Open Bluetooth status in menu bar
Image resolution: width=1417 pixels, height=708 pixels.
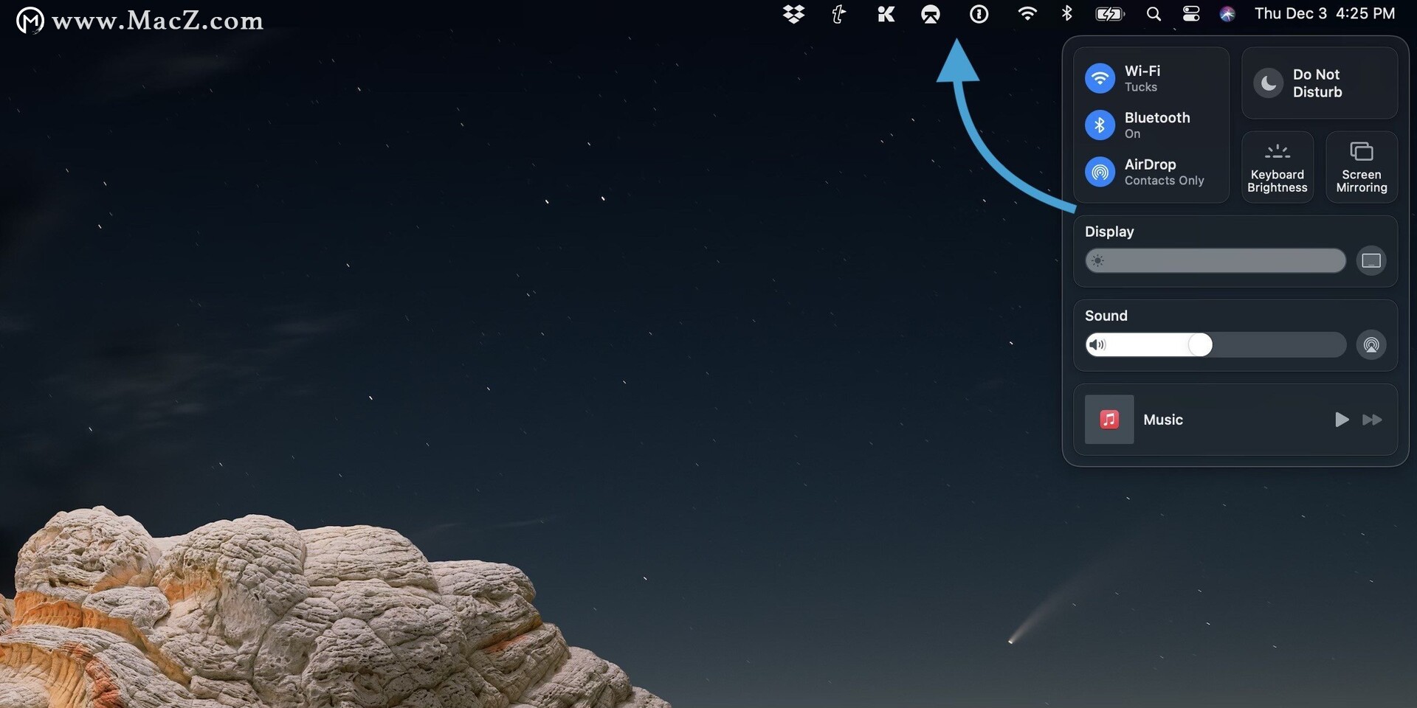pos(1066,13)
